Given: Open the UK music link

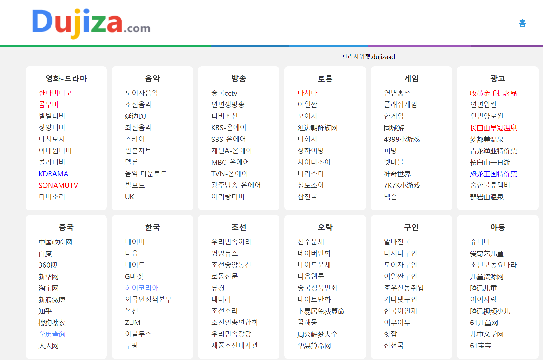Looking at the screenshot, I should point(130,197).
